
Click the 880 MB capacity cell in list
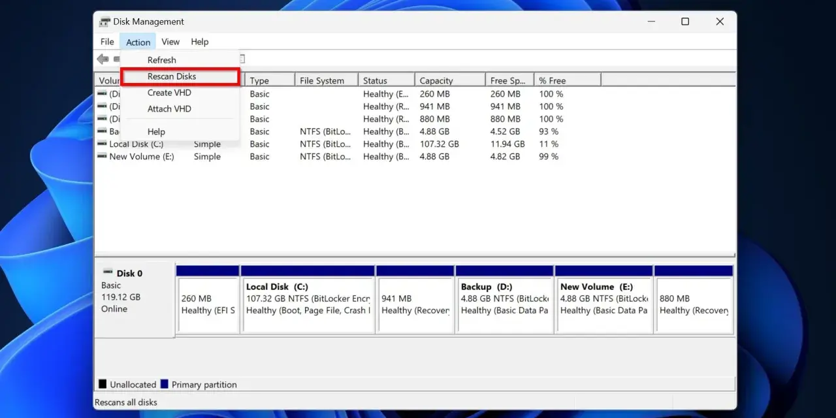point(435,119)
